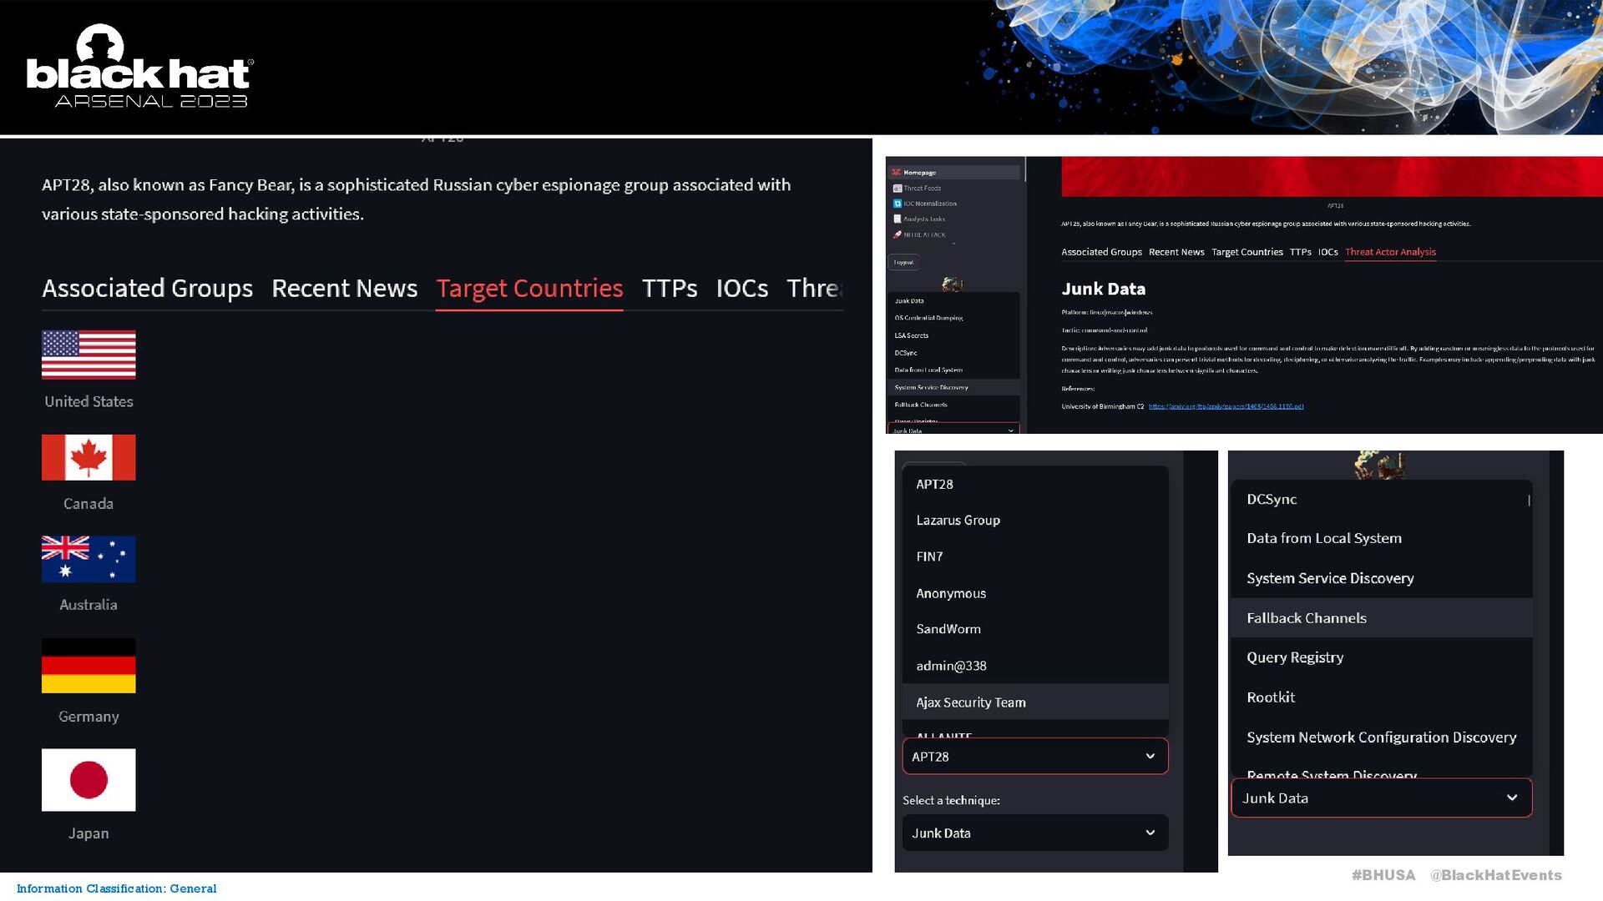
Task: Click the Australia flag image
Action: [x=88, y=559]
